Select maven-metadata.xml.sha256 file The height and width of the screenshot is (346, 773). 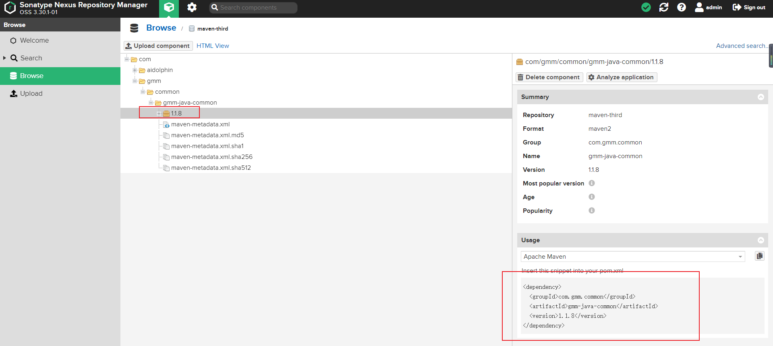pos(212,157)
